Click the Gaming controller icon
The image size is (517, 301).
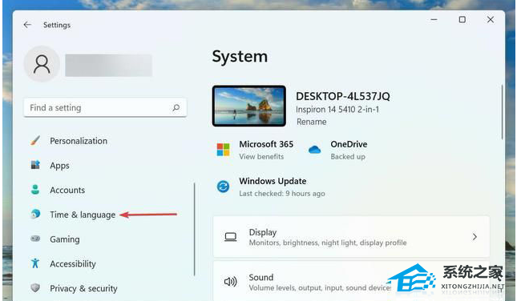click(x=35, y=239)
